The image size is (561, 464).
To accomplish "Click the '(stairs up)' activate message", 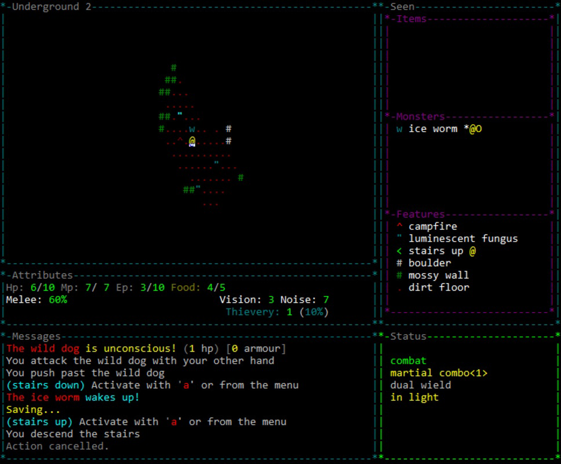I will [x=146, y=422].
